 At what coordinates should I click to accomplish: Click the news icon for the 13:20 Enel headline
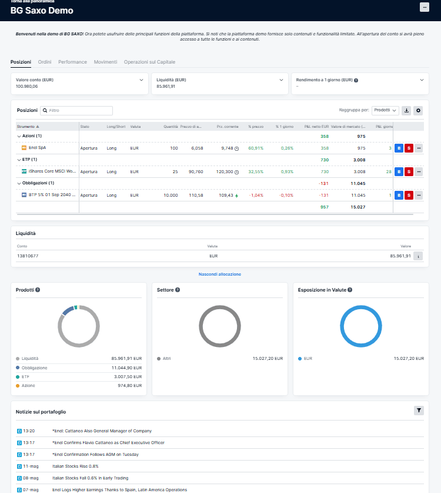coord(19,431)
